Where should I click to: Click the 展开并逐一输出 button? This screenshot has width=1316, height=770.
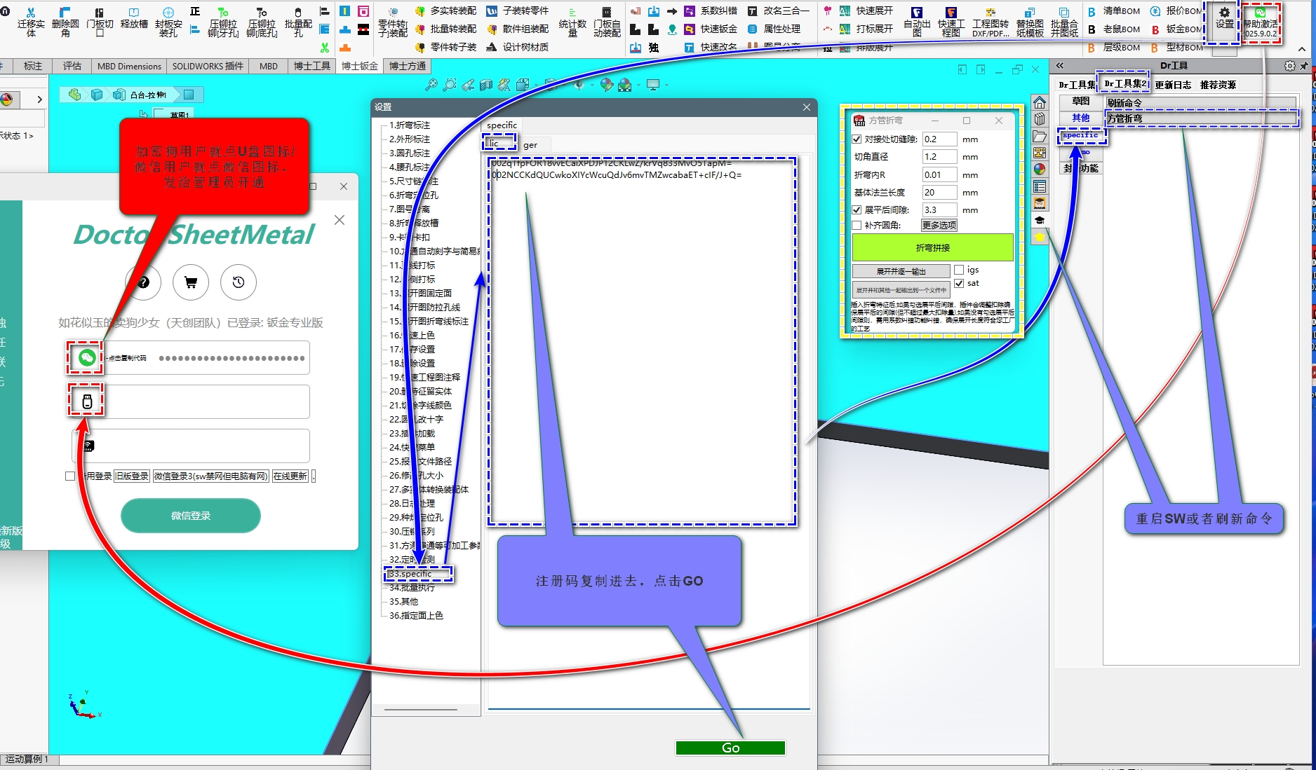click(901, 271)
